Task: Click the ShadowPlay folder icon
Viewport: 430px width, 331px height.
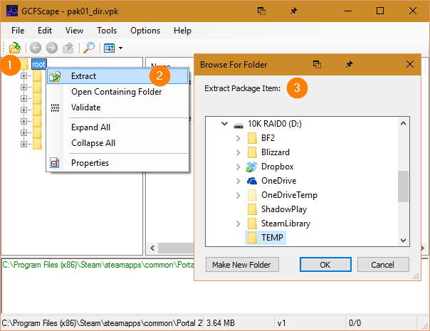Action: (252, 209)
